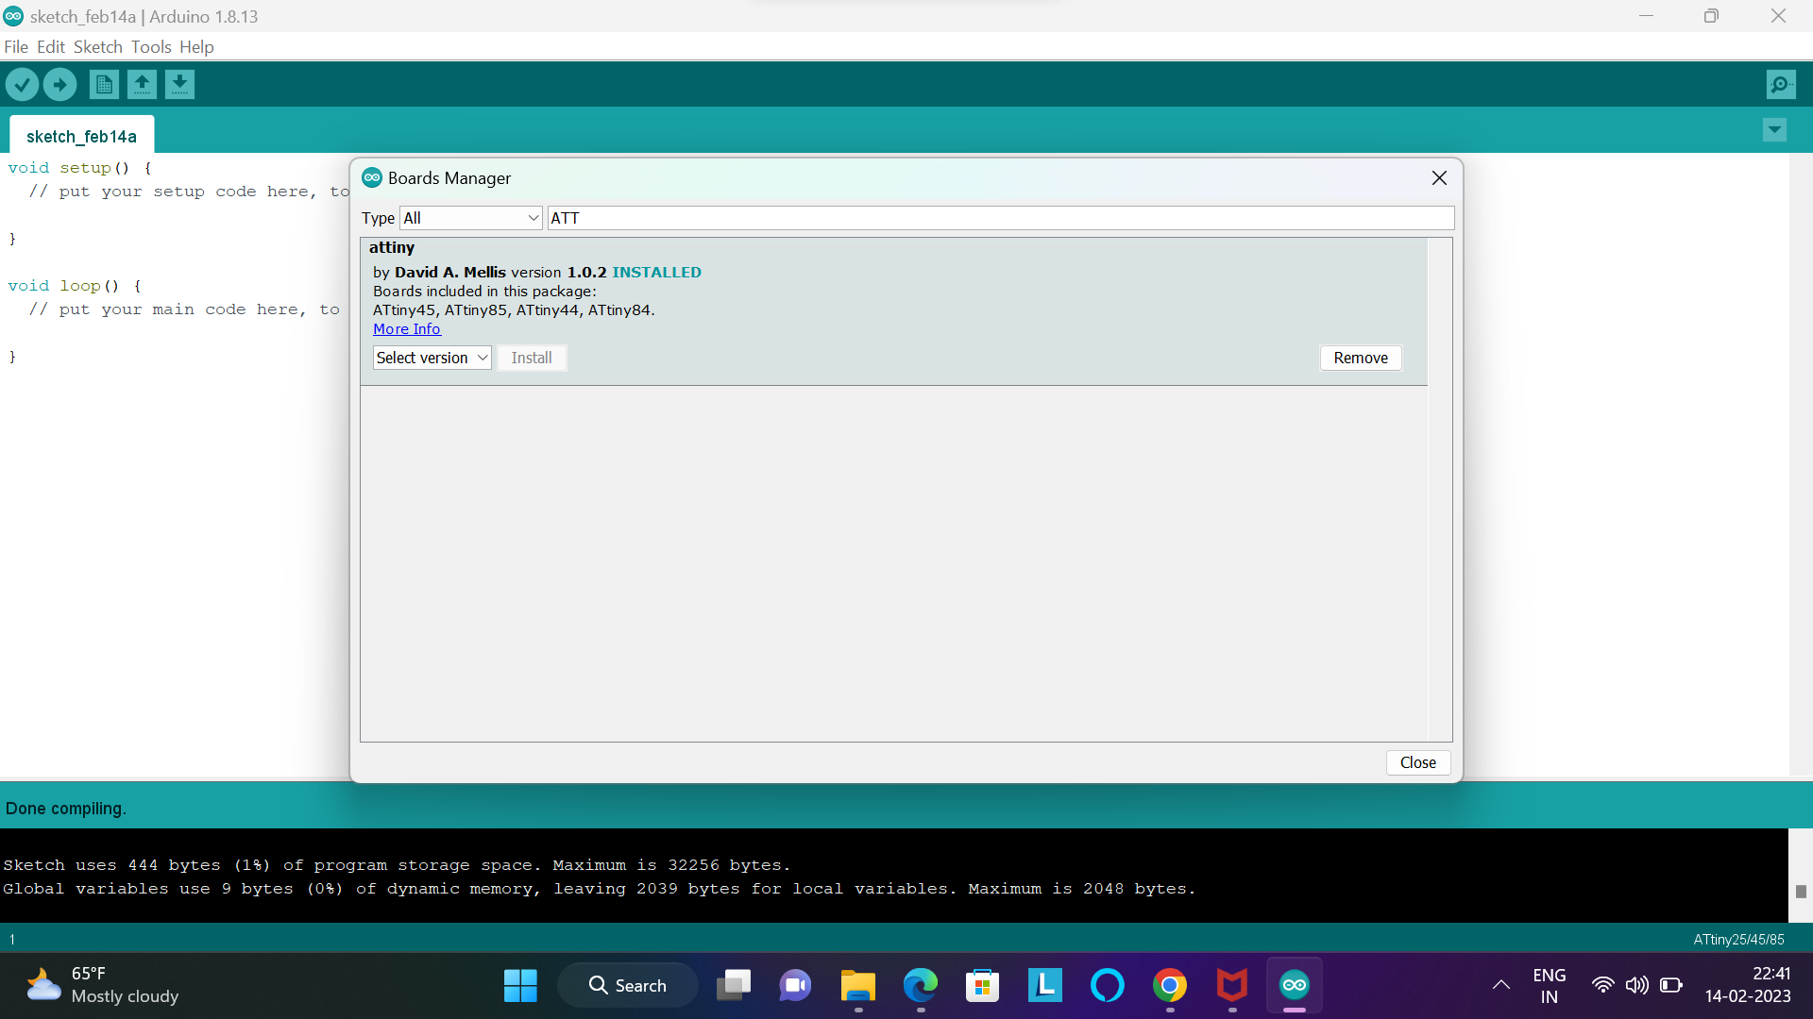Open the Select version dropdown for attiny
The width and height of the screenshot is (1813, 1019).
[431, 358]
